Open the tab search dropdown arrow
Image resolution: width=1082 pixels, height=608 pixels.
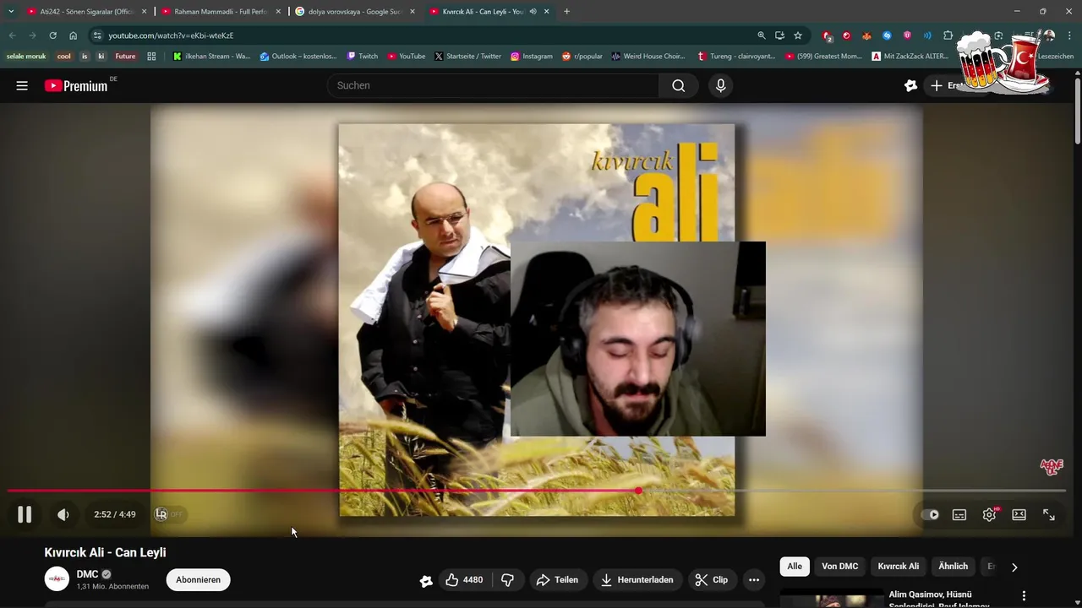click(x=11, y=11)
